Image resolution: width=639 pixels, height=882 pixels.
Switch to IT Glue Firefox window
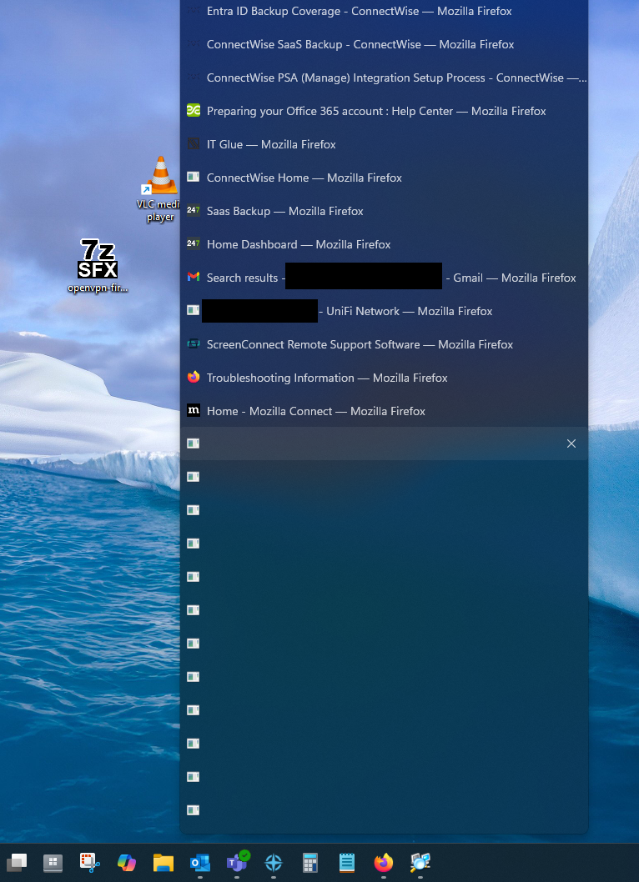[x=271, y=144]
